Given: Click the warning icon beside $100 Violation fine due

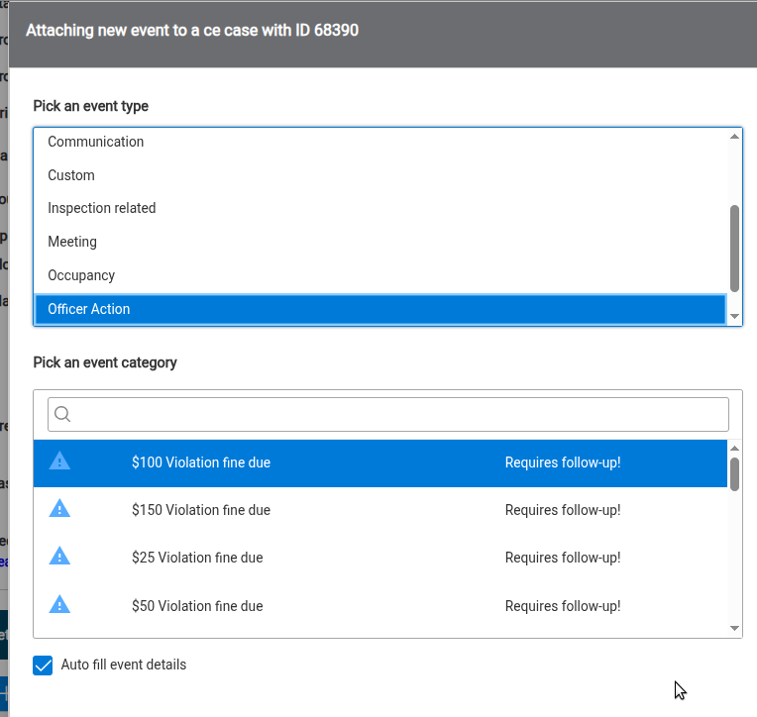Looking at the screenshot, I should [59, 461].
